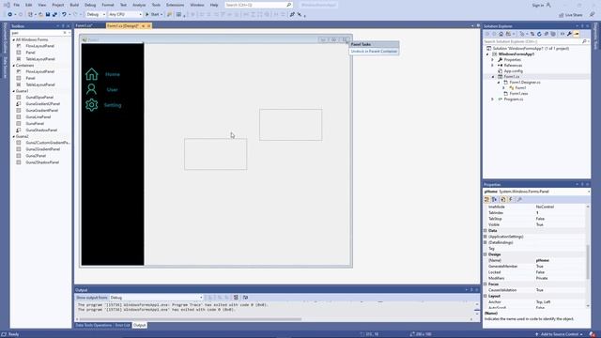Click the Home icon in Solution Explorer toolbar
This screenshot has width=601, height=338.
[501, 34]
